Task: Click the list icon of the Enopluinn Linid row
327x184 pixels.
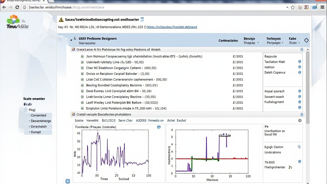Action: click(x=82, y=108)
